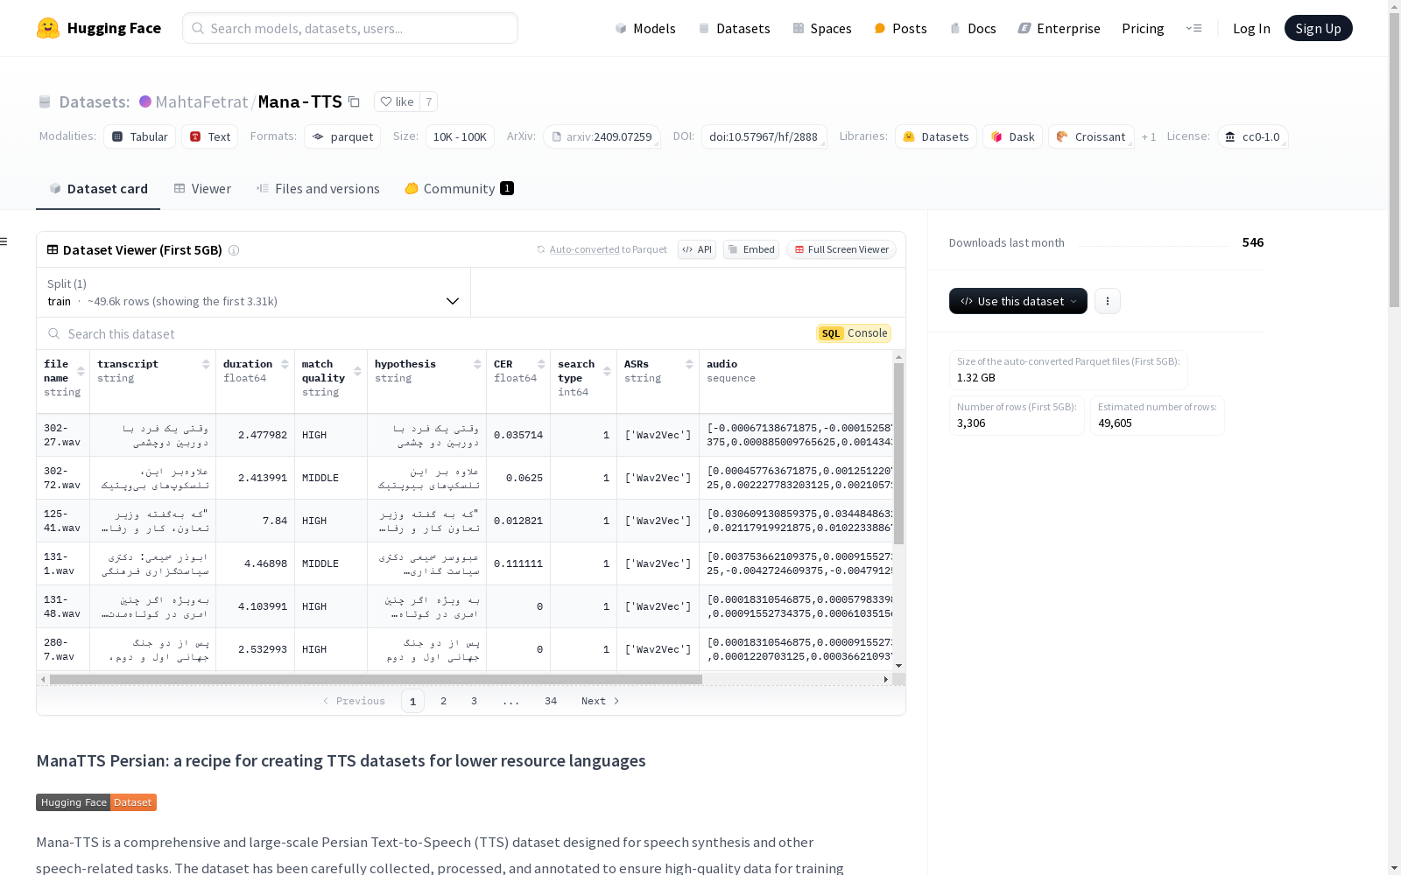Click Next page in the pagination

[601, 701]
